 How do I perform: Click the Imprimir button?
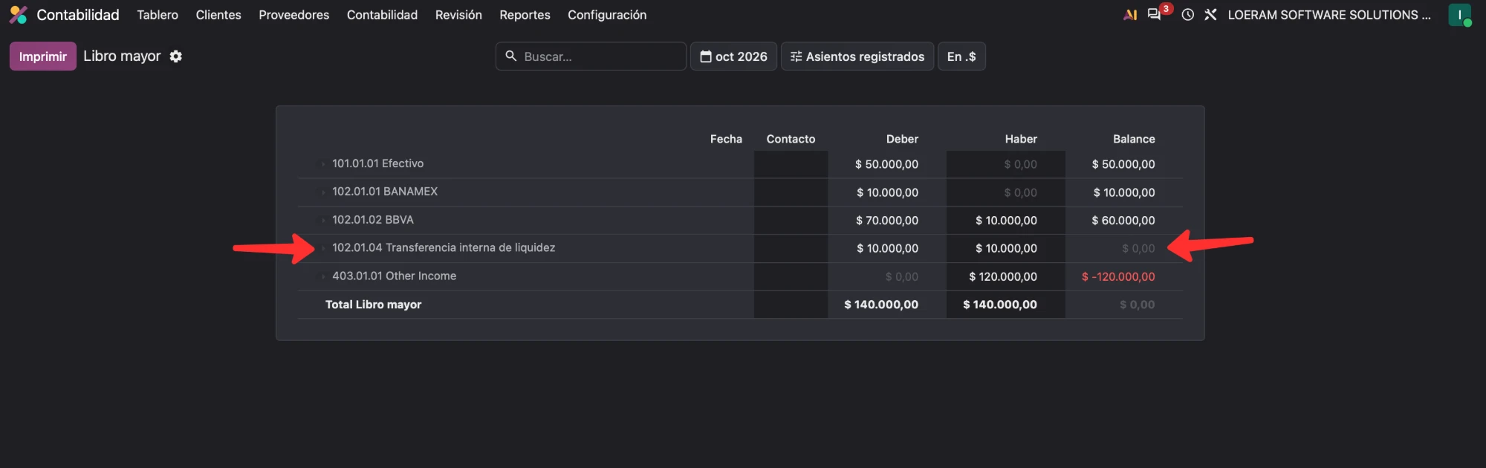pyautogui.click(x=43, y=56)
